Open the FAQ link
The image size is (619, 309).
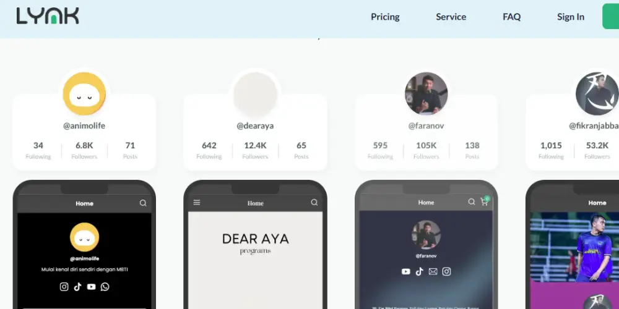512,17
